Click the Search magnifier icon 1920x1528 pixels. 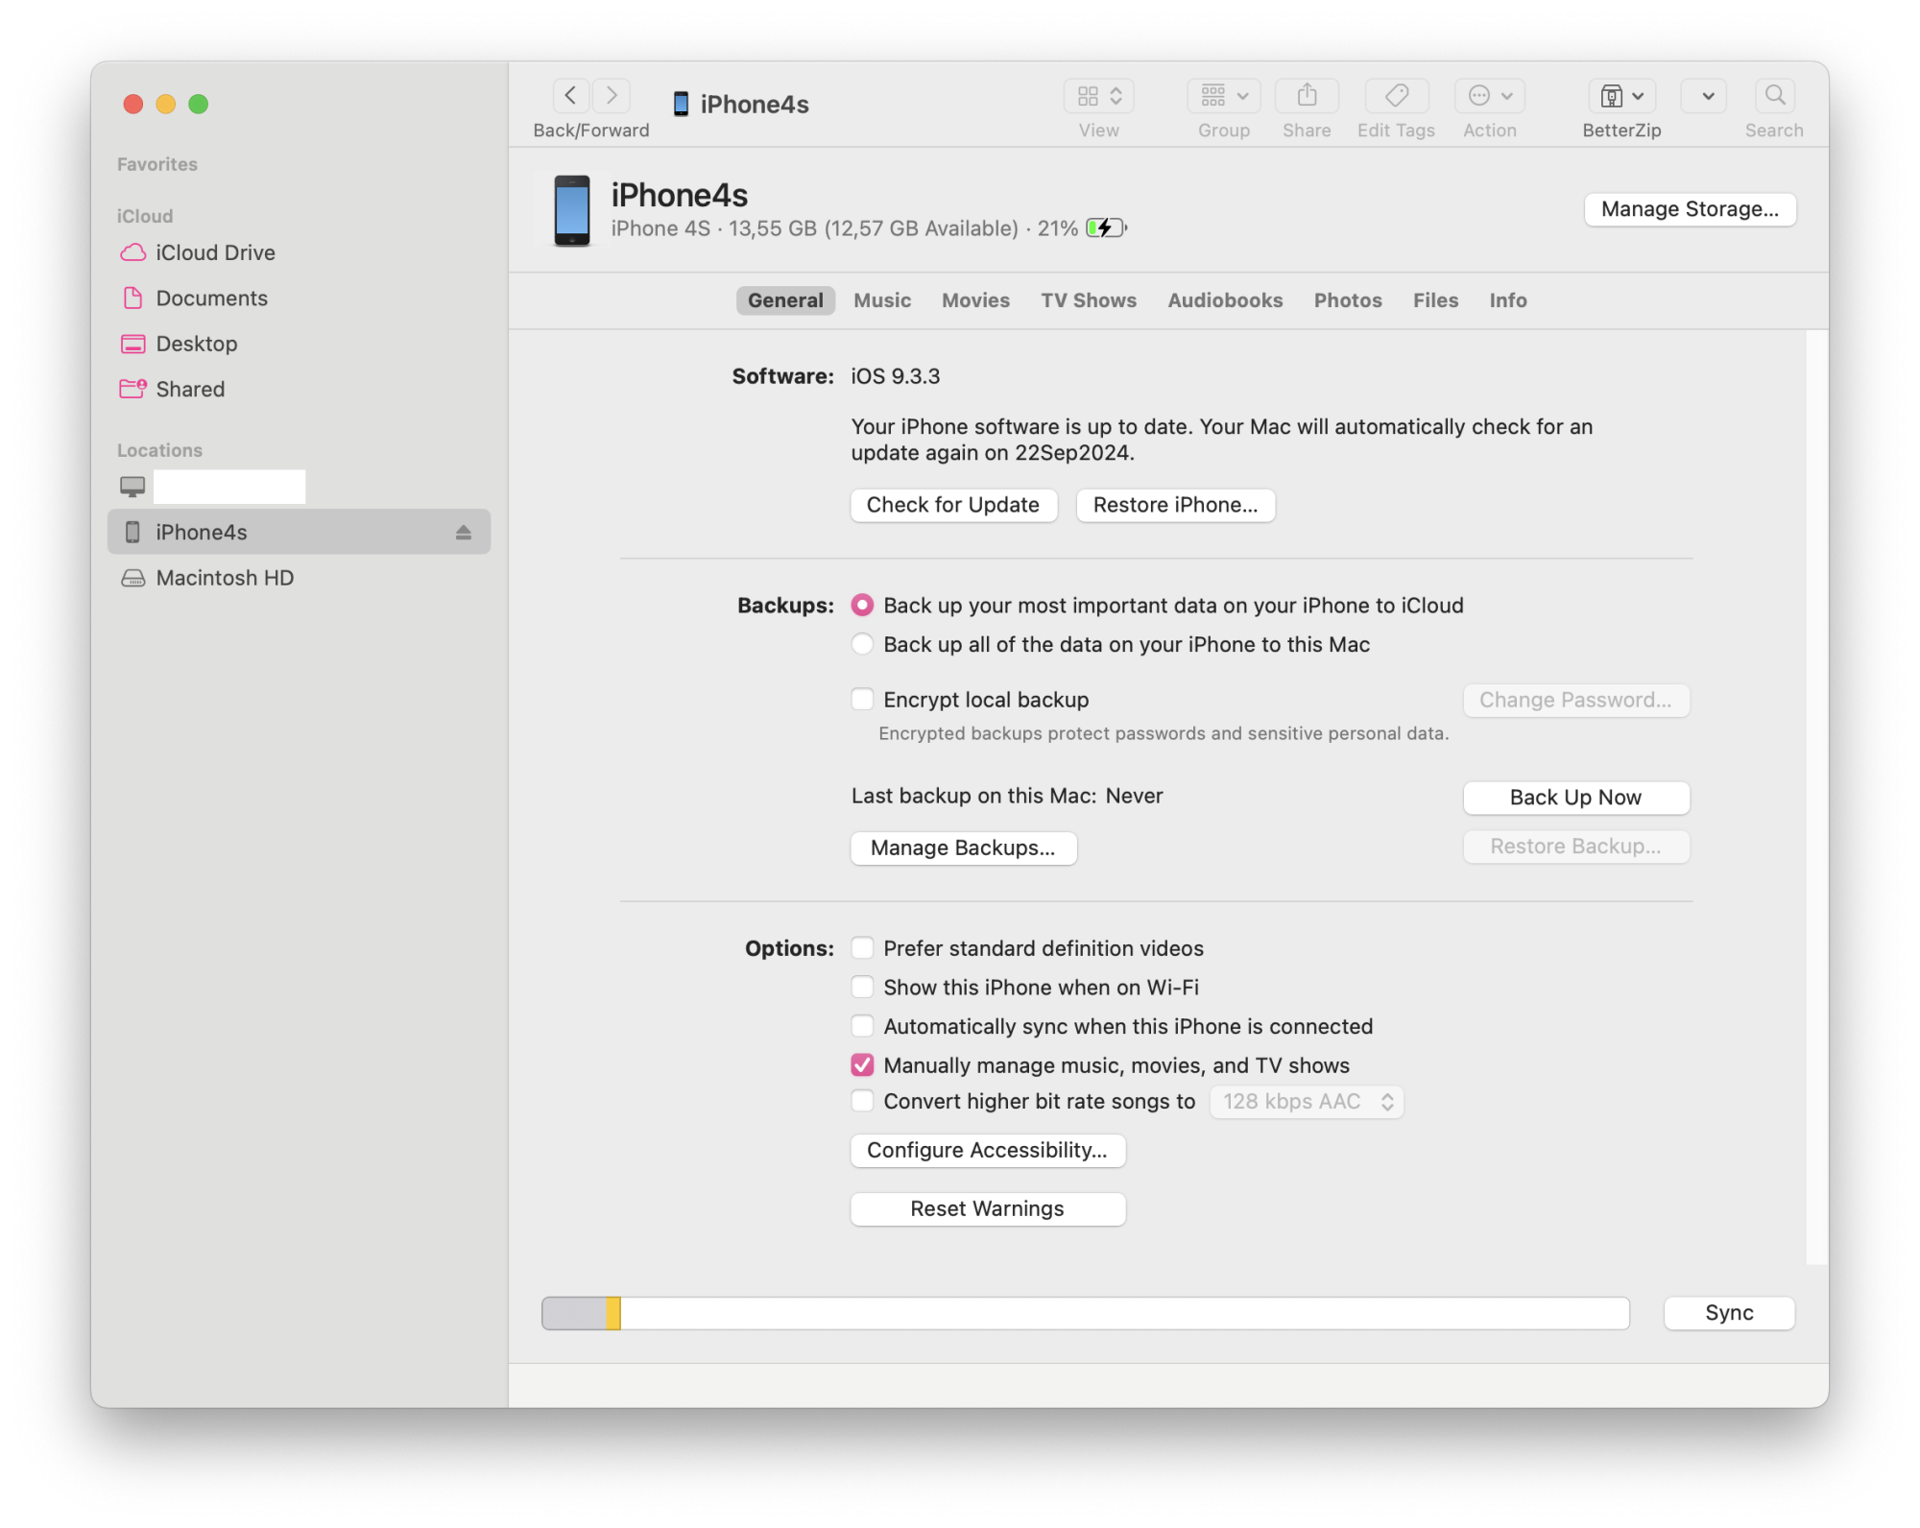coord(1775,96)
